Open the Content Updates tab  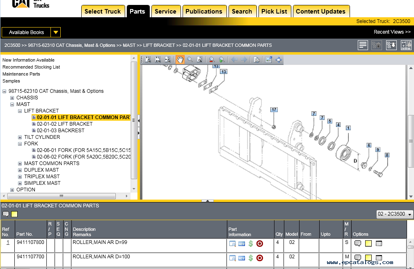[x=321, y=11]
